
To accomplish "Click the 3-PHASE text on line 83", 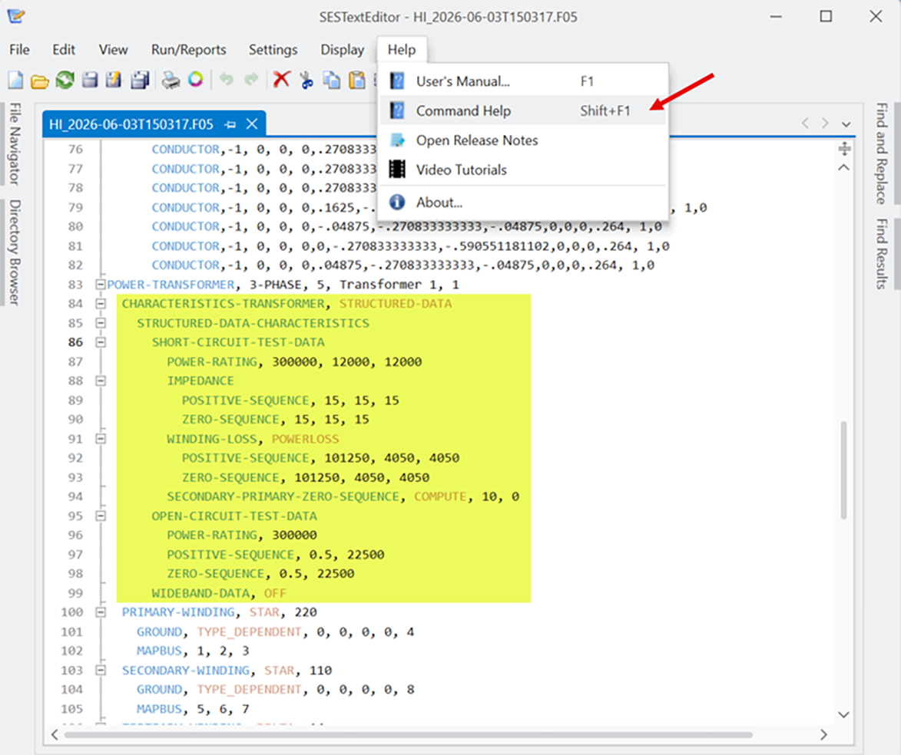I will click(275, 284).
